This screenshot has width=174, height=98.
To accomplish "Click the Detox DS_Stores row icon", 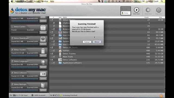I will (60, 47).
